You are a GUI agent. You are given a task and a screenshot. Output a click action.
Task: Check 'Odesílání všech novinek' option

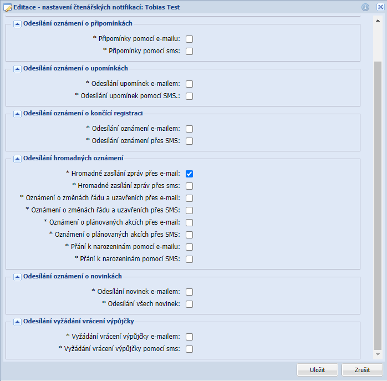pyautogui.click(x=190, y=304)
